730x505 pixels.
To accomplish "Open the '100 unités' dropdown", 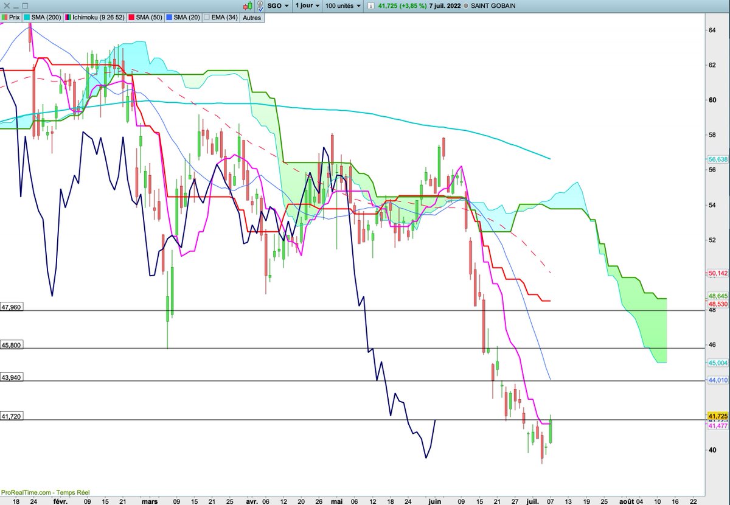I will pos(342,5).
